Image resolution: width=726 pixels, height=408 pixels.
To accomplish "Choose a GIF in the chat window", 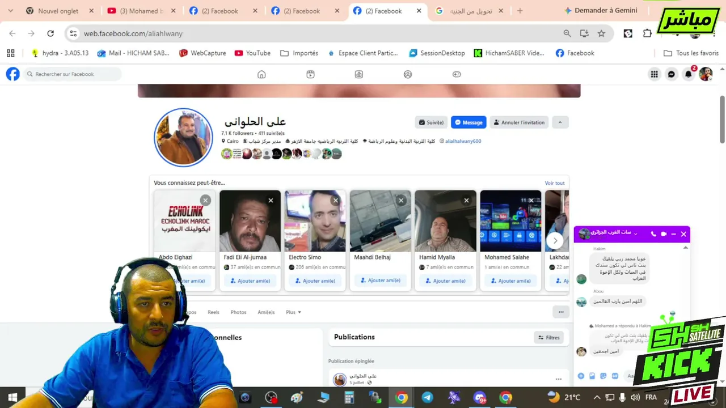I will pyautogui.click(x=615, y=376).
